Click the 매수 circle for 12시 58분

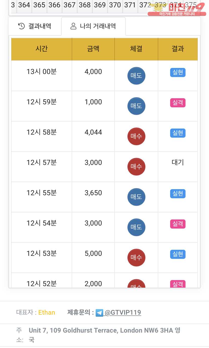pyautogui.click(x=136, y=136)
